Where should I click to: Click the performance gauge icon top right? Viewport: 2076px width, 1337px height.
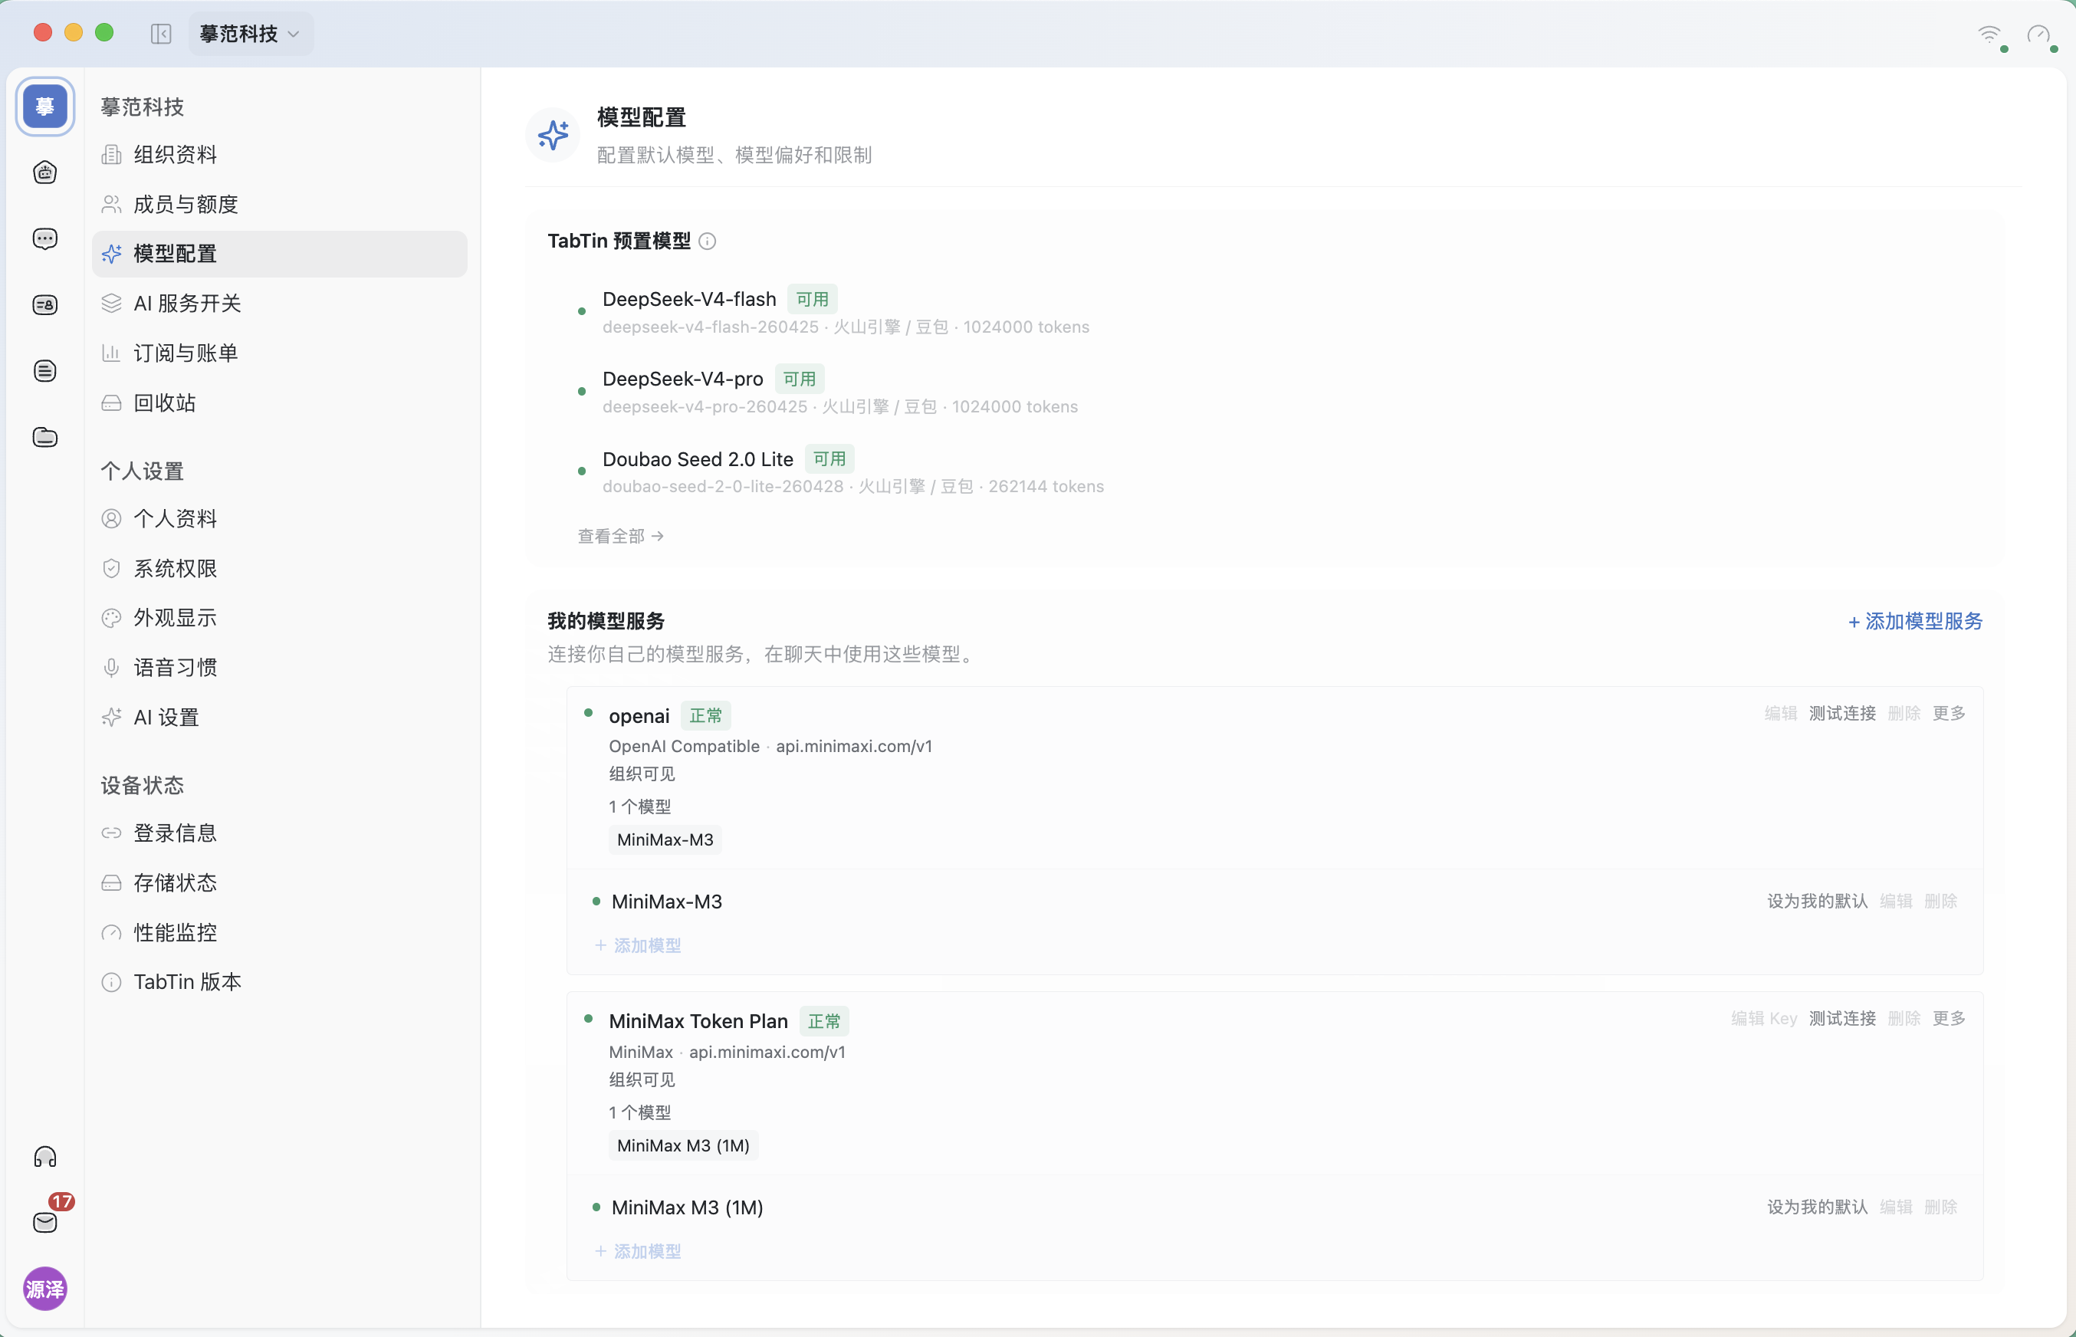click(2038, 35)
